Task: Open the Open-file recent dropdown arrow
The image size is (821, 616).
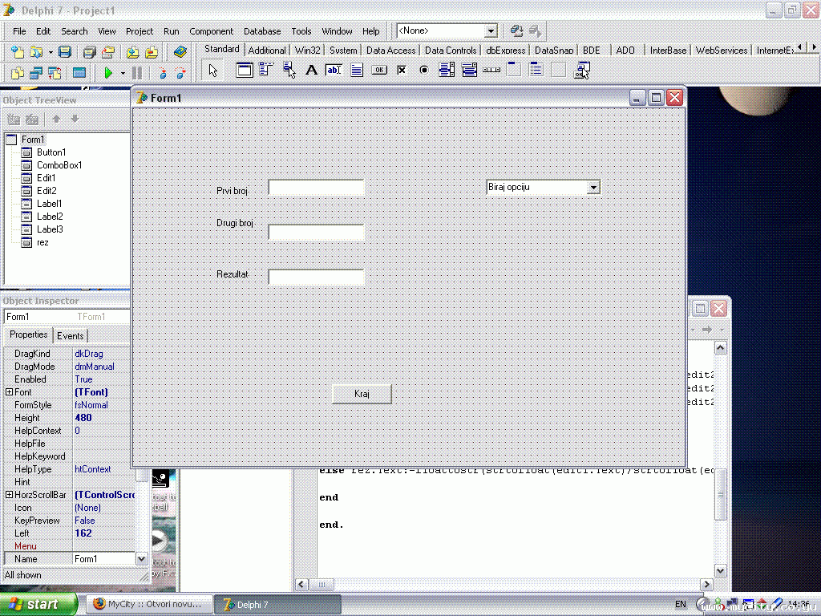Action: point(51,52)
